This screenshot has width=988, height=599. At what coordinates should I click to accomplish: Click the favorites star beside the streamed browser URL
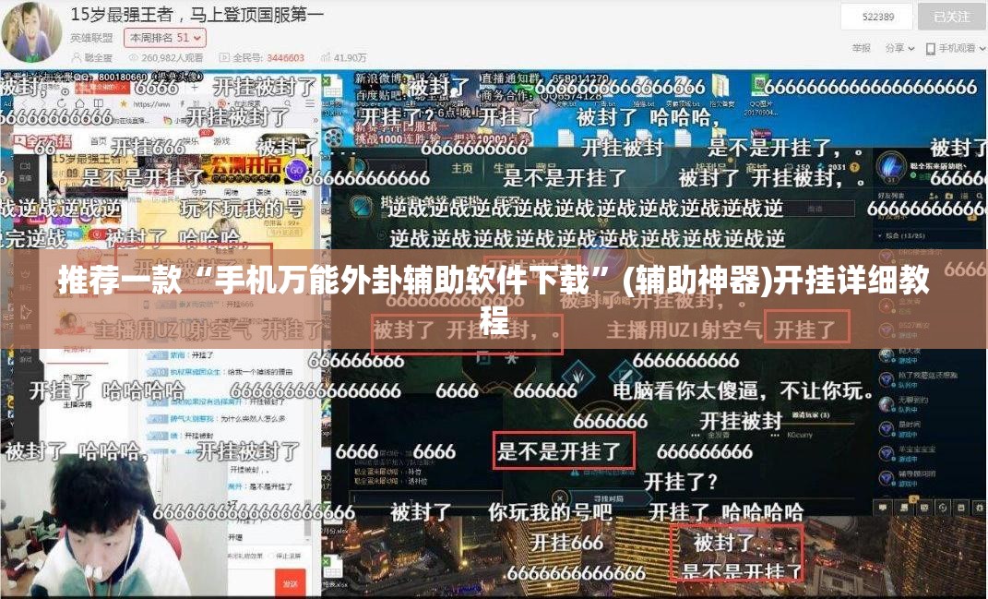click(125, 103)
